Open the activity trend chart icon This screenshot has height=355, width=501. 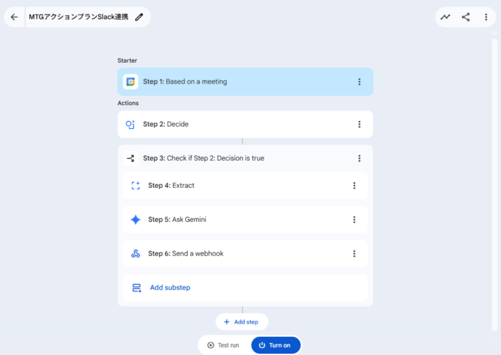tap(445, 17)
